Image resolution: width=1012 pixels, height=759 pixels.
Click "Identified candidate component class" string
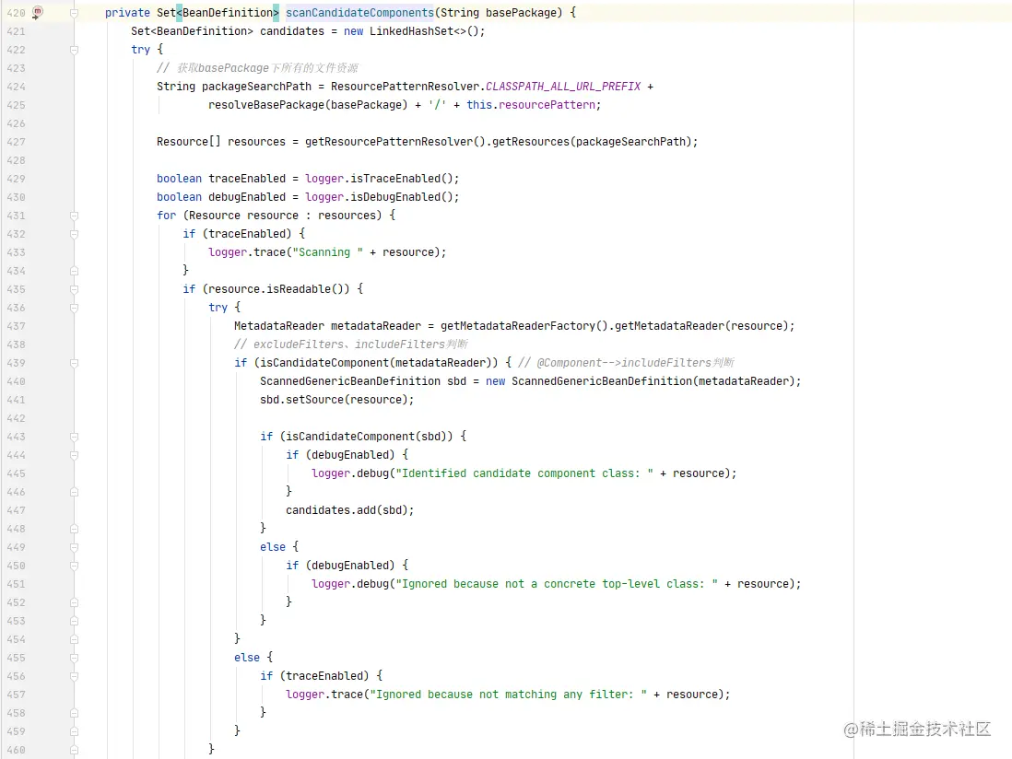tap(524, 473)
